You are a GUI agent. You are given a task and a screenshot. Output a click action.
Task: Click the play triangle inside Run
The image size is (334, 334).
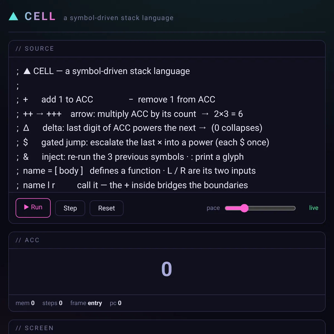point(26,207)
